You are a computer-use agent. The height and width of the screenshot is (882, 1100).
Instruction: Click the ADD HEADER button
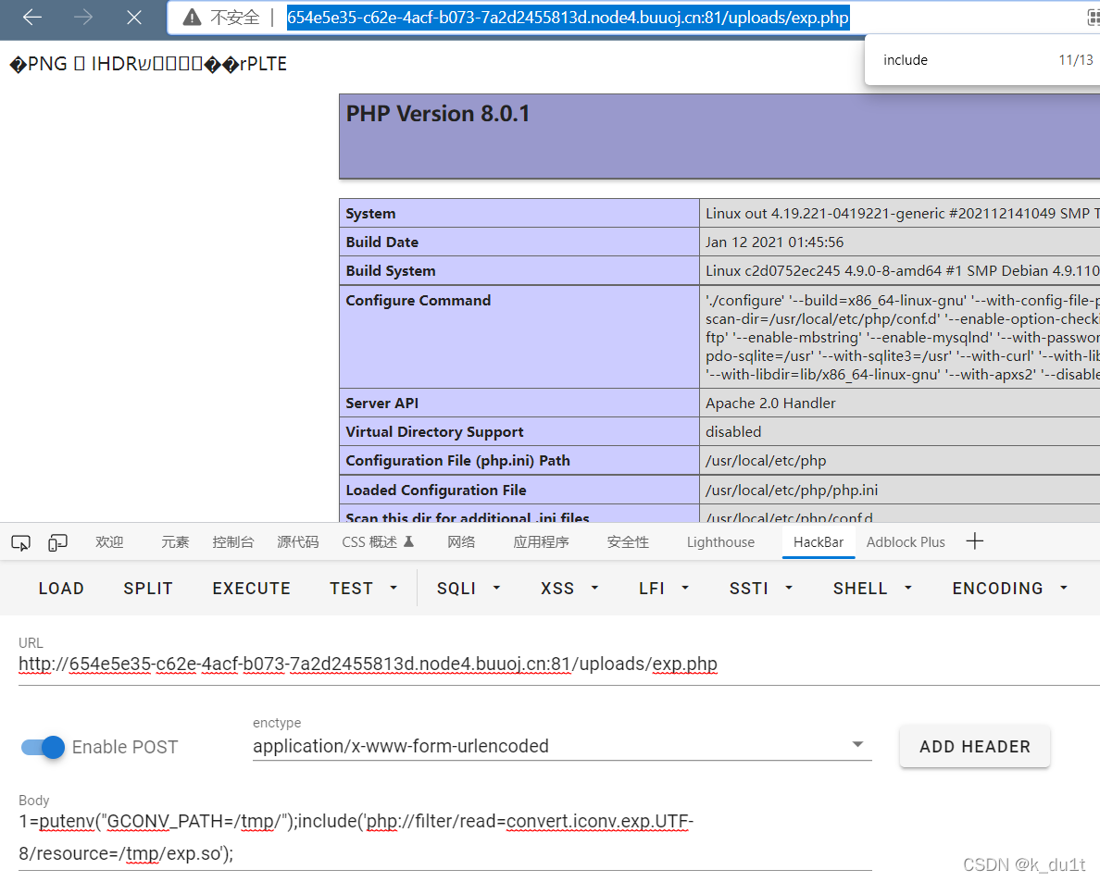(974, 747)
